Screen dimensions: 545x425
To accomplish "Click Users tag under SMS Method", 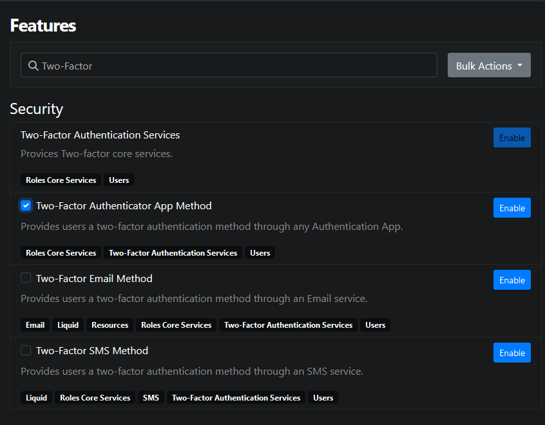I will 323,397.
